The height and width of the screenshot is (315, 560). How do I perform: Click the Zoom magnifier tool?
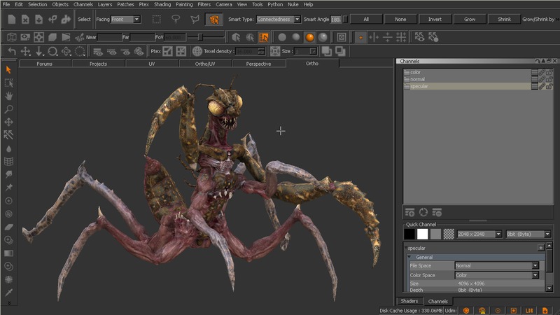8,109
